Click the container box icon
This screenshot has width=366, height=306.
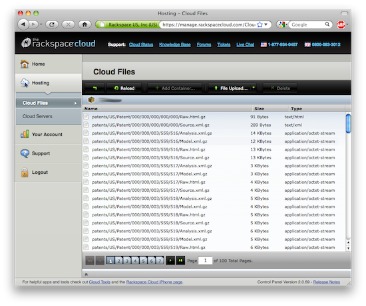(x=91, y=100)
